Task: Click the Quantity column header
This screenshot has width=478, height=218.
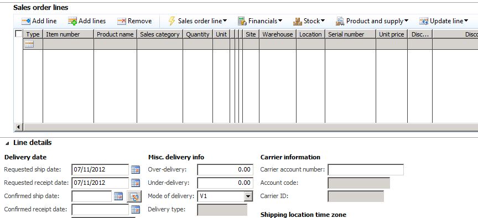Action: point(198,34)
